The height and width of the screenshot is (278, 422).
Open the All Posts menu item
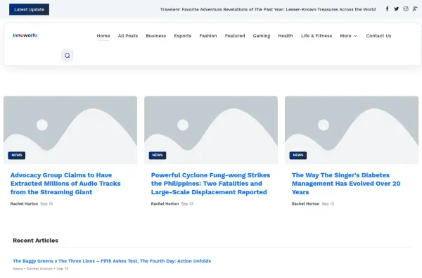click(128, 36)
